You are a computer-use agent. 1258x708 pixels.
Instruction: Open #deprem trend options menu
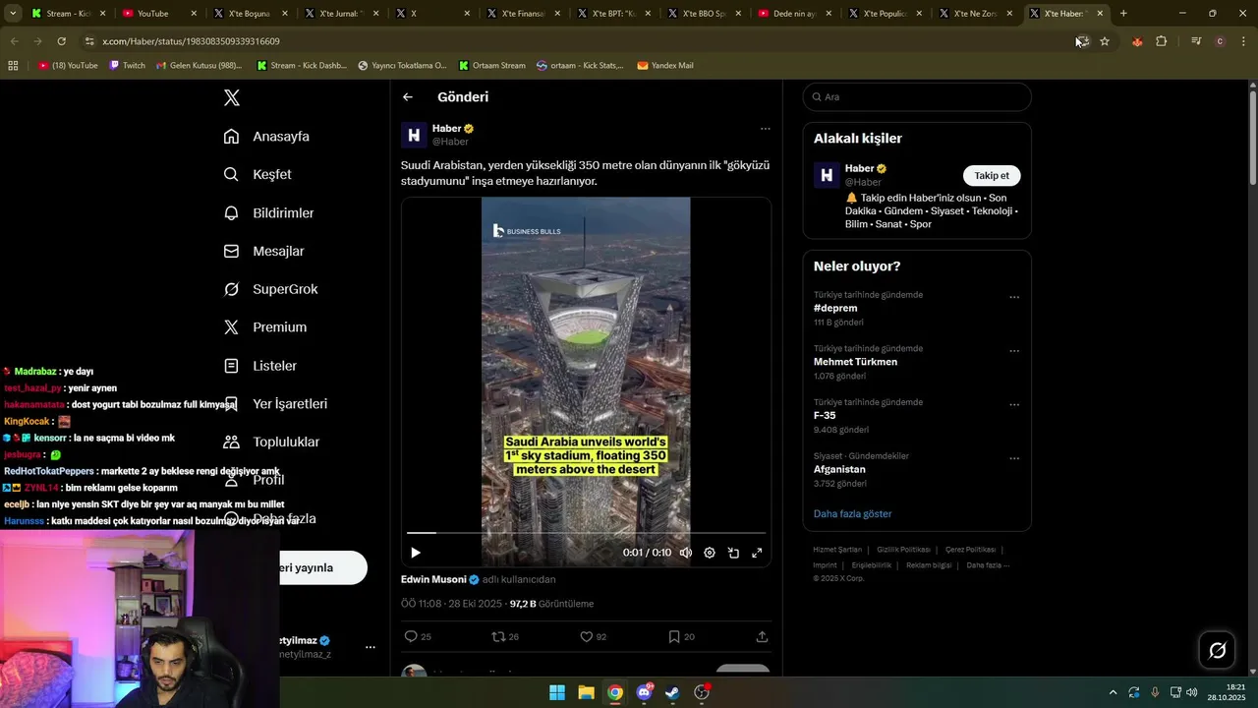1014,297
